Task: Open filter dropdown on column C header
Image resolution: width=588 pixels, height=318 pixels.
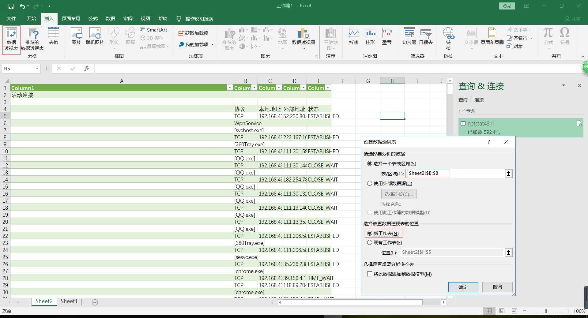Action: pyautogui.click(x=279, y=88)
